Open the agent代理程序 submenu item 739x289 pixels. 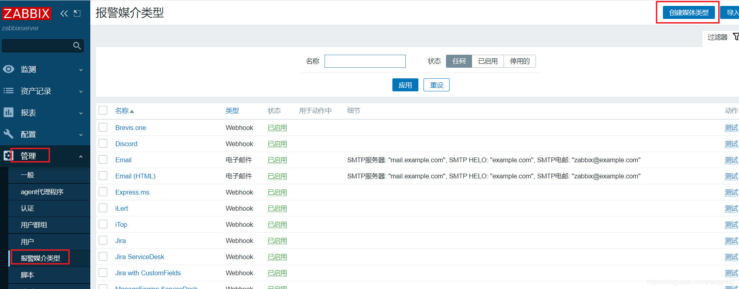(49, 192)
